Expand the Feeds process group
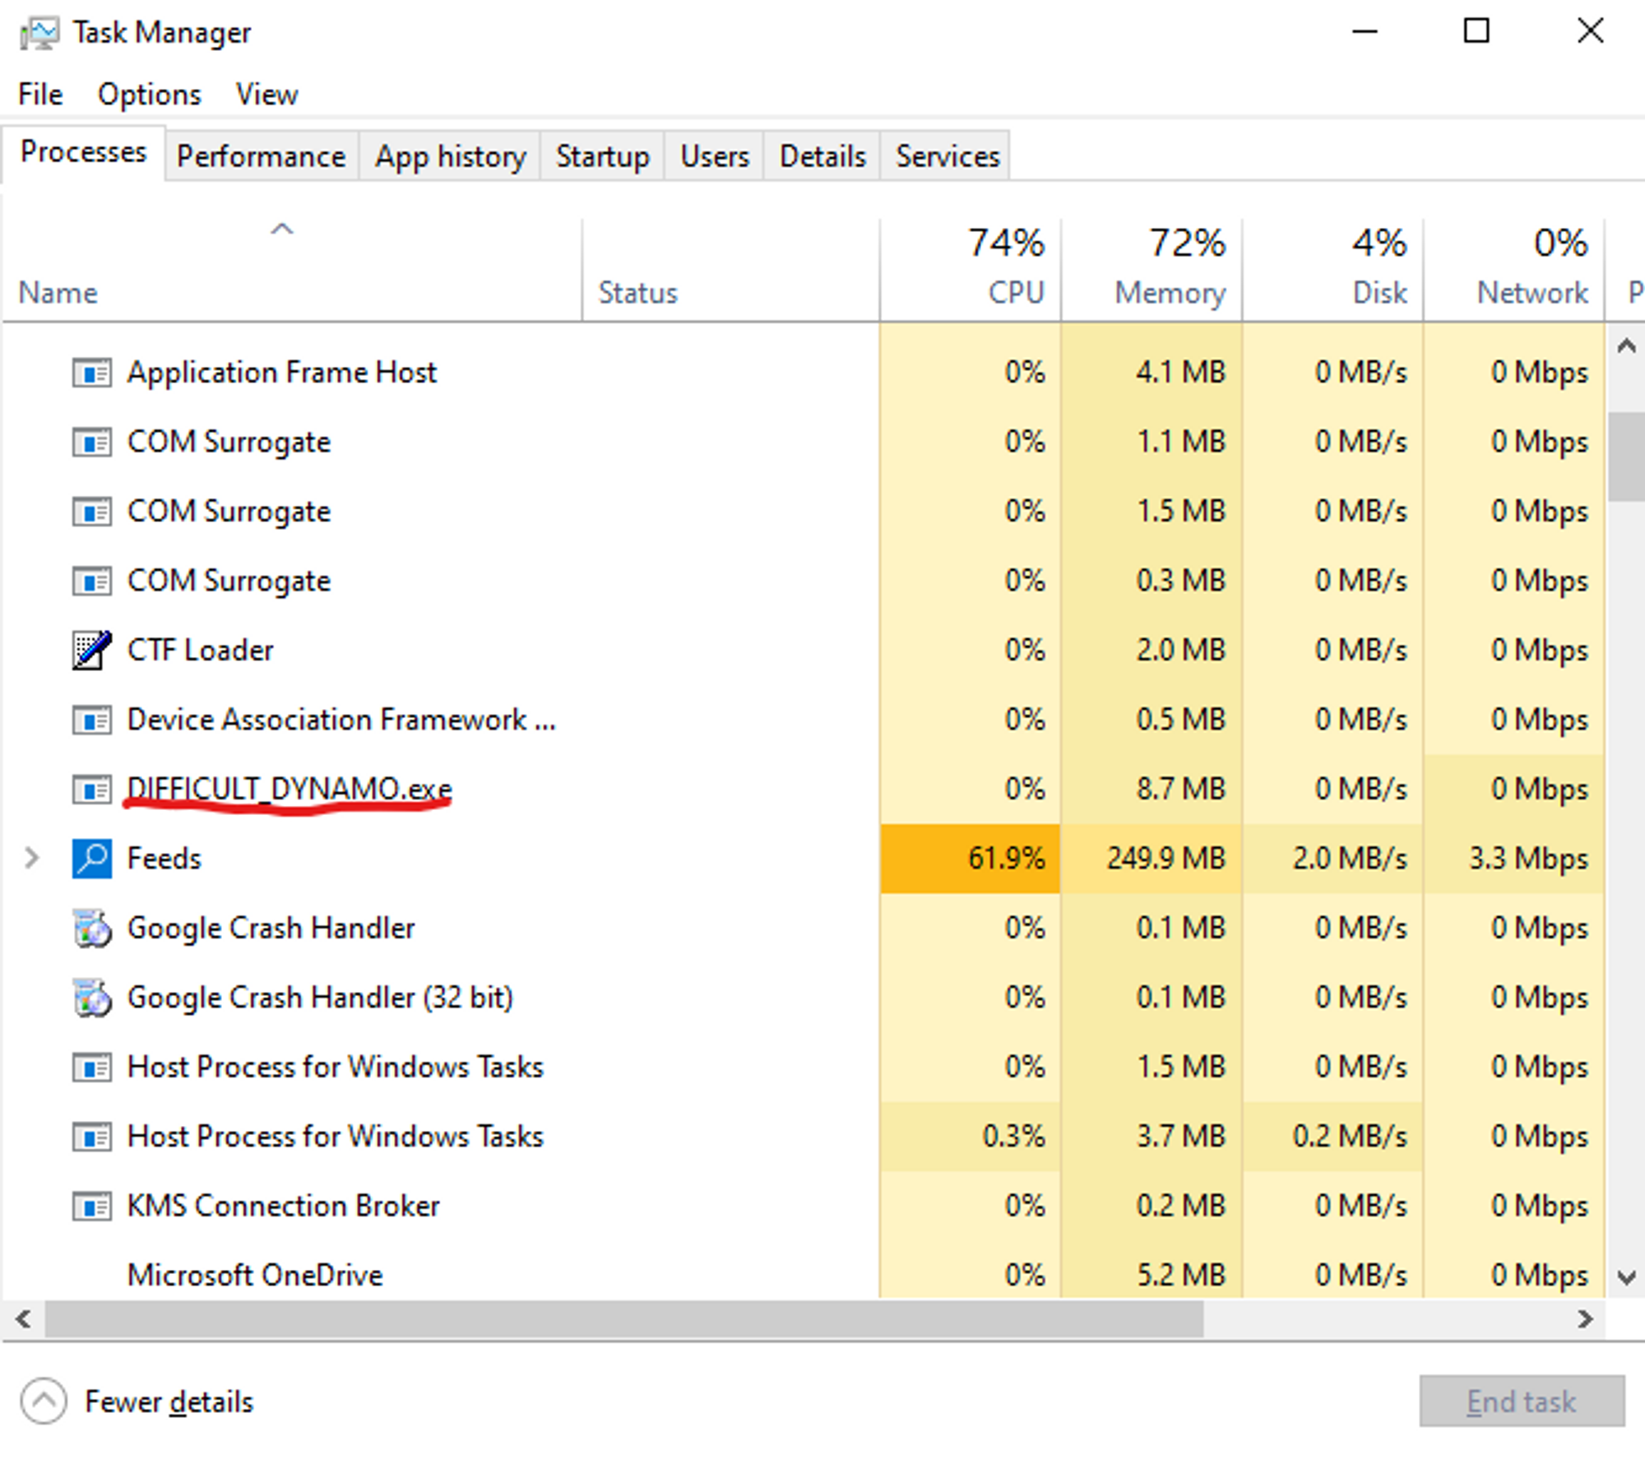 [32, 859]
